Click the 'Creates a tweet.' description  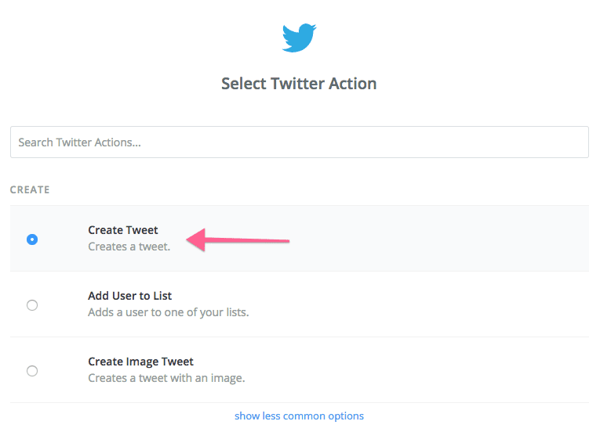coord(129,247)
